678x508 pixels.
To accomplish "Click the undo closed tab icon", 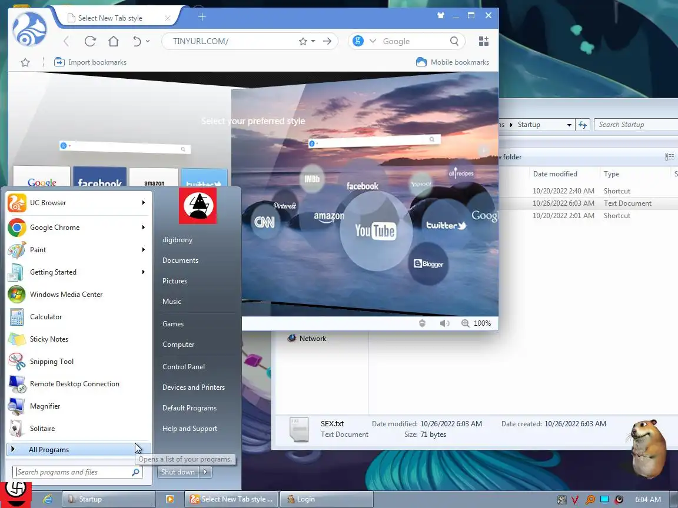I will (137, 41).
